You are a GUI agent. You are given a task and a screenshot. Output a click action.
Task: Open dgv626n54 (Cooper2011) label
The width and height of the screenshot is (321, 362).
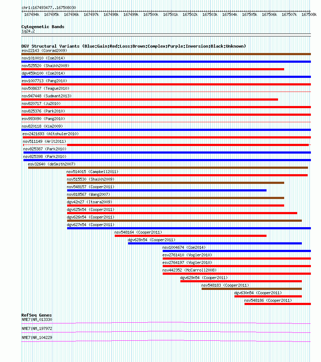click(91, 217)
